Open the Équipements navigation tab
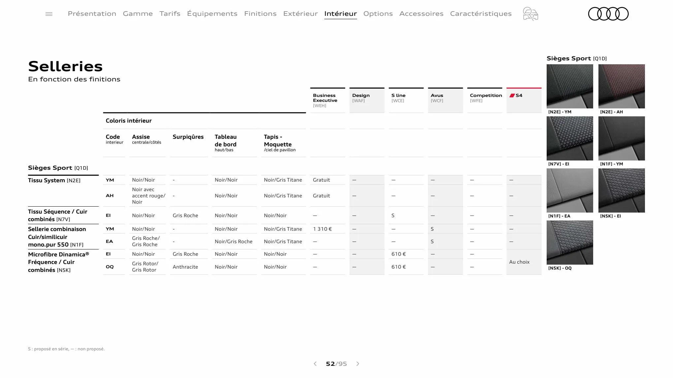Viewport: 673px width, 378px height. (212, 14)
